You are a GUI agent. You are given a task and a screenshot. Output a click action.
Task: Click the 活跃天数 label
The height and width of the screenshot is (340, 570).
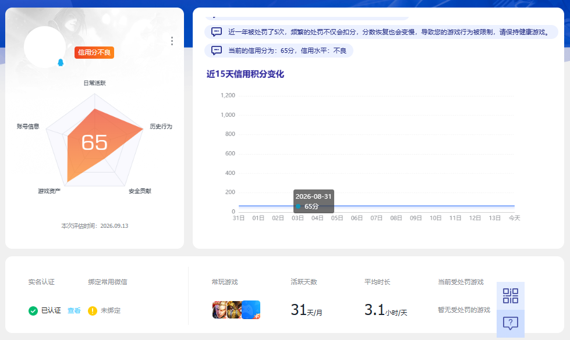[304, 282]
